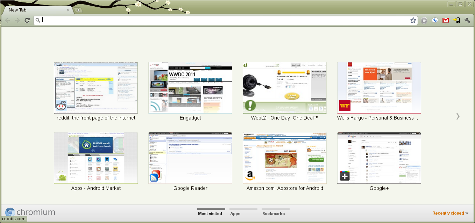Bookmark the page with the star icon
Viewport: 475px width, 223px height.
coord(413,20)
